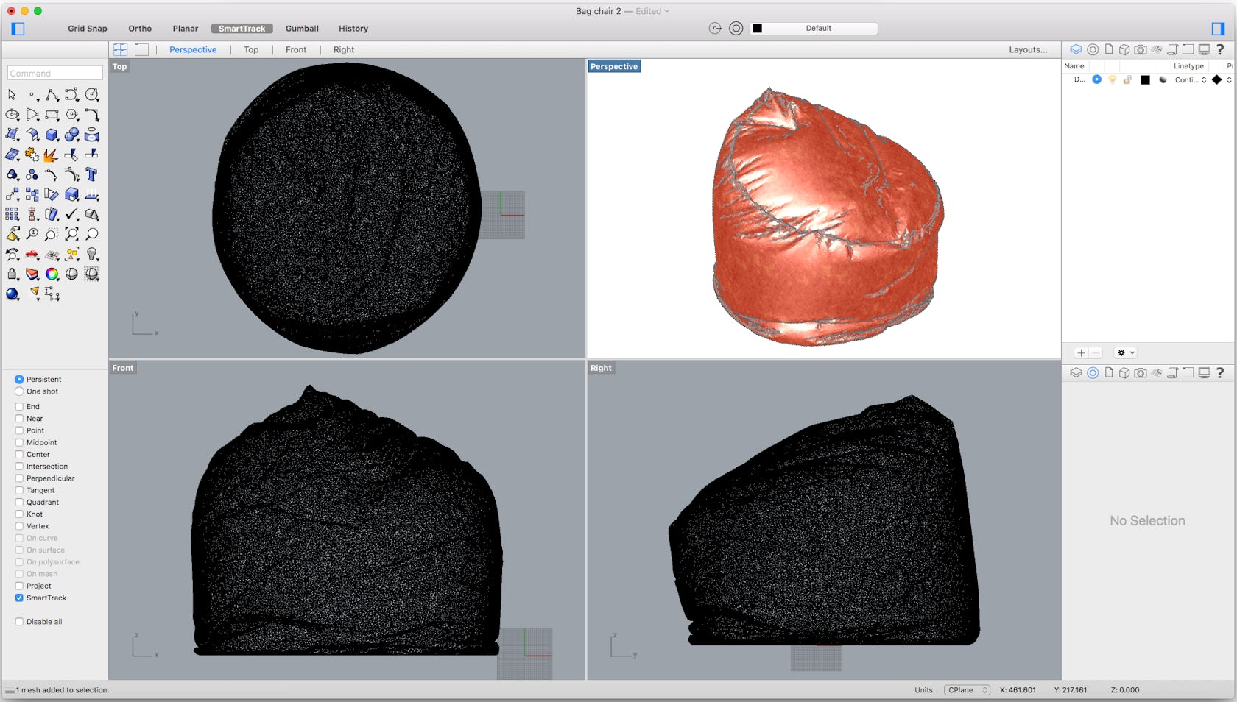The image size is (1237, 702).
Task: Open the Continuous linetype dropdown
Action: tap(1191, 79)
